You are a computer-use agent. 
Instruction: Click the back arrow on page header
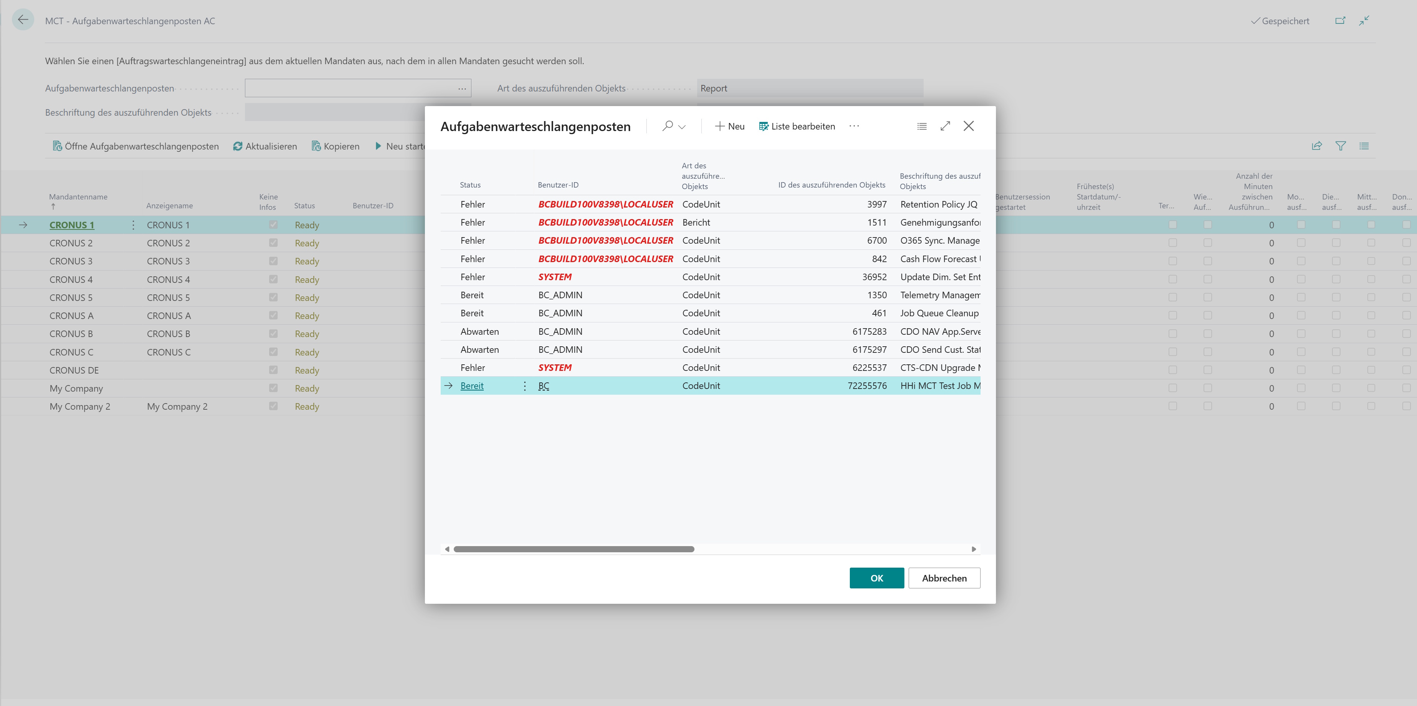[x=23, y=20]
